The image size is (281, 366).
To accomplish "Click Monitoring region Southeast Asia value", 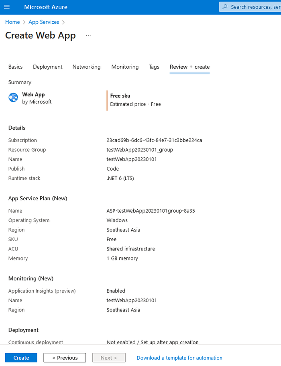I will pyautogui.click(x=124, y=310).
